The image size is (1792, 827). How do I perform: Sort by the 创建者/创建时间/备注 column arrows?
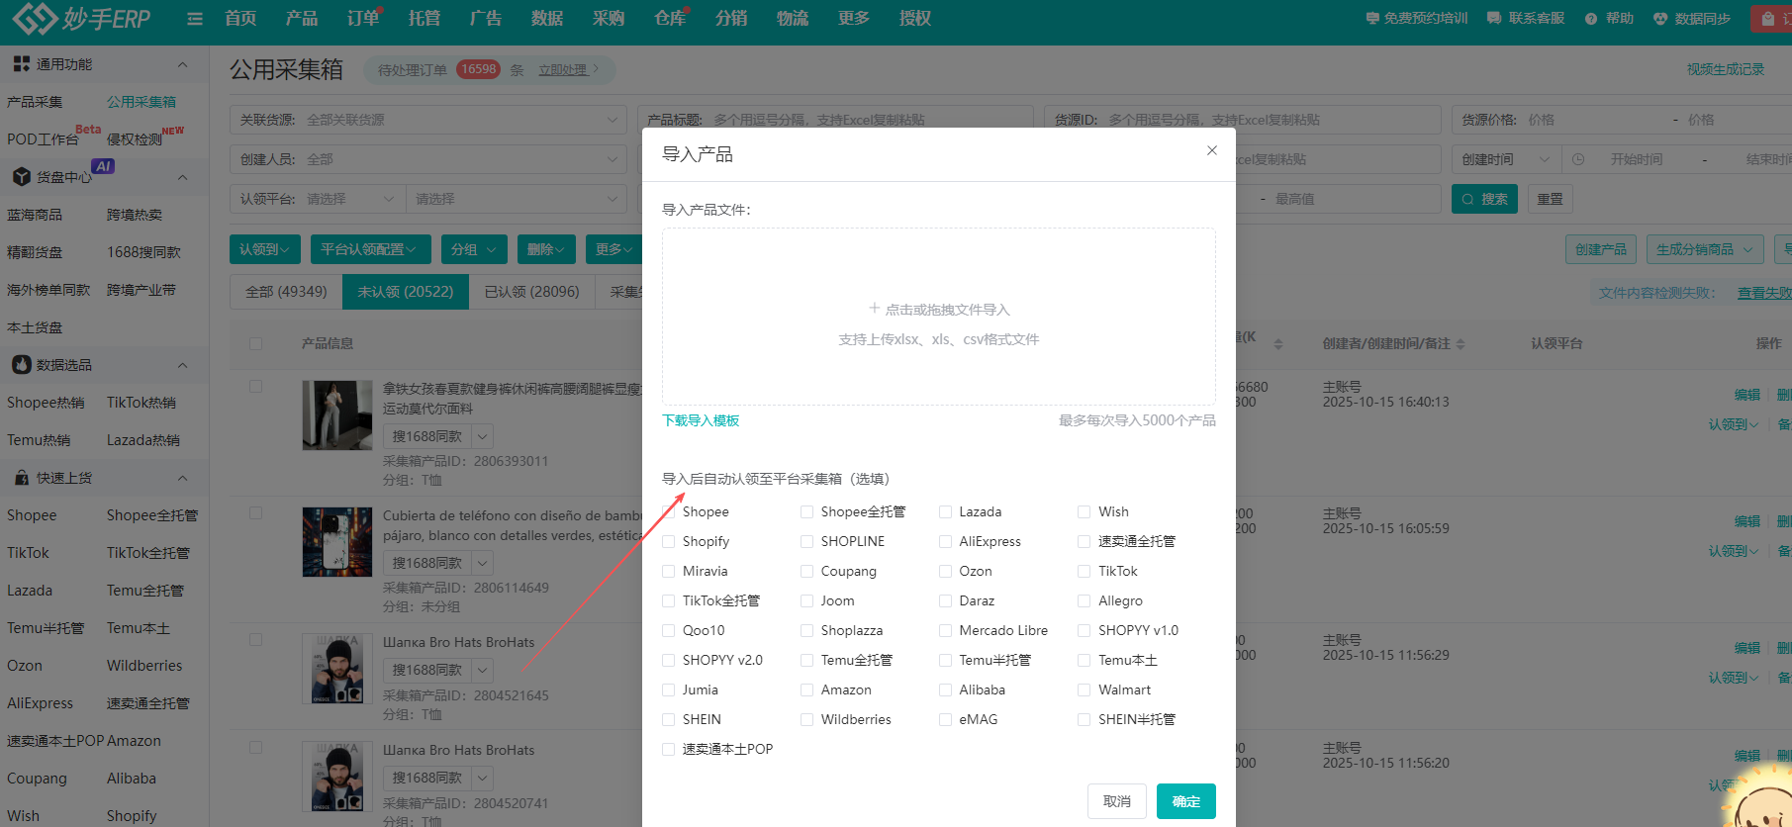coord(1461,344)
